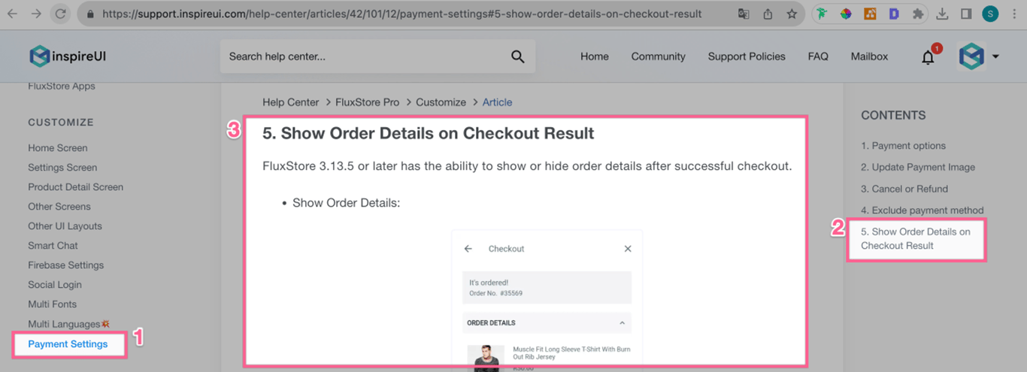Open the Support Policies menu item
The height and width of the screenshot is (372, 1027).
point(747,56)
